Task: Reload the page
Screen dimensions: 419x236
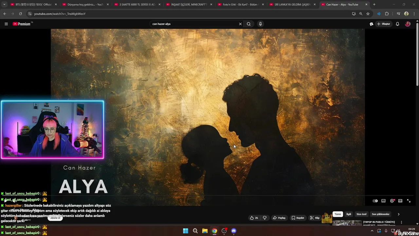Action: 20,14
